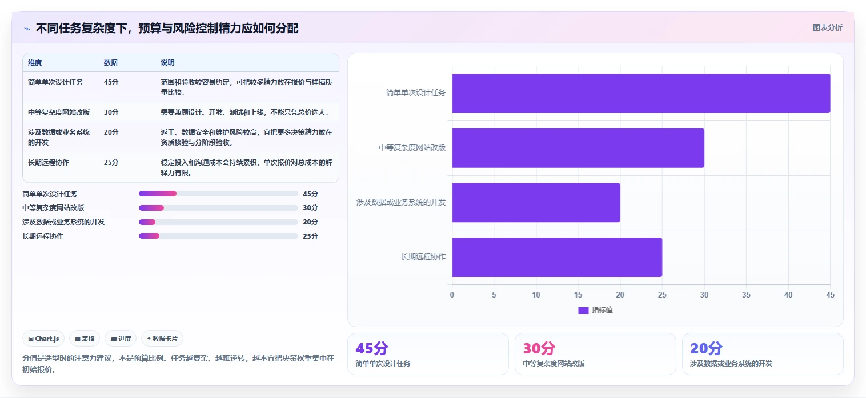Click the description starting 范围和验收较容易约定
Screen dimensions: 866x398
[246, 87]
